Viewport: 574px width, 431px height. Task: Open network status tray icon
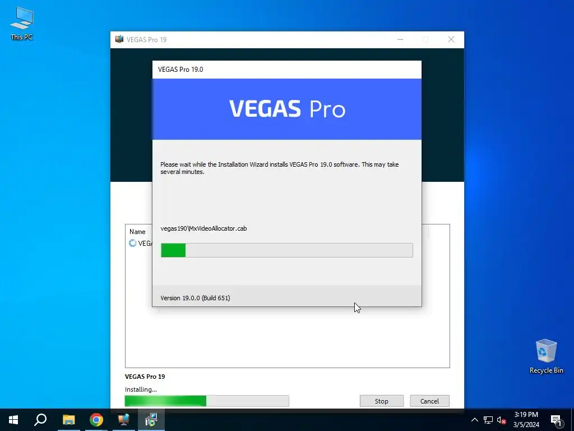(x=488, y=420)
